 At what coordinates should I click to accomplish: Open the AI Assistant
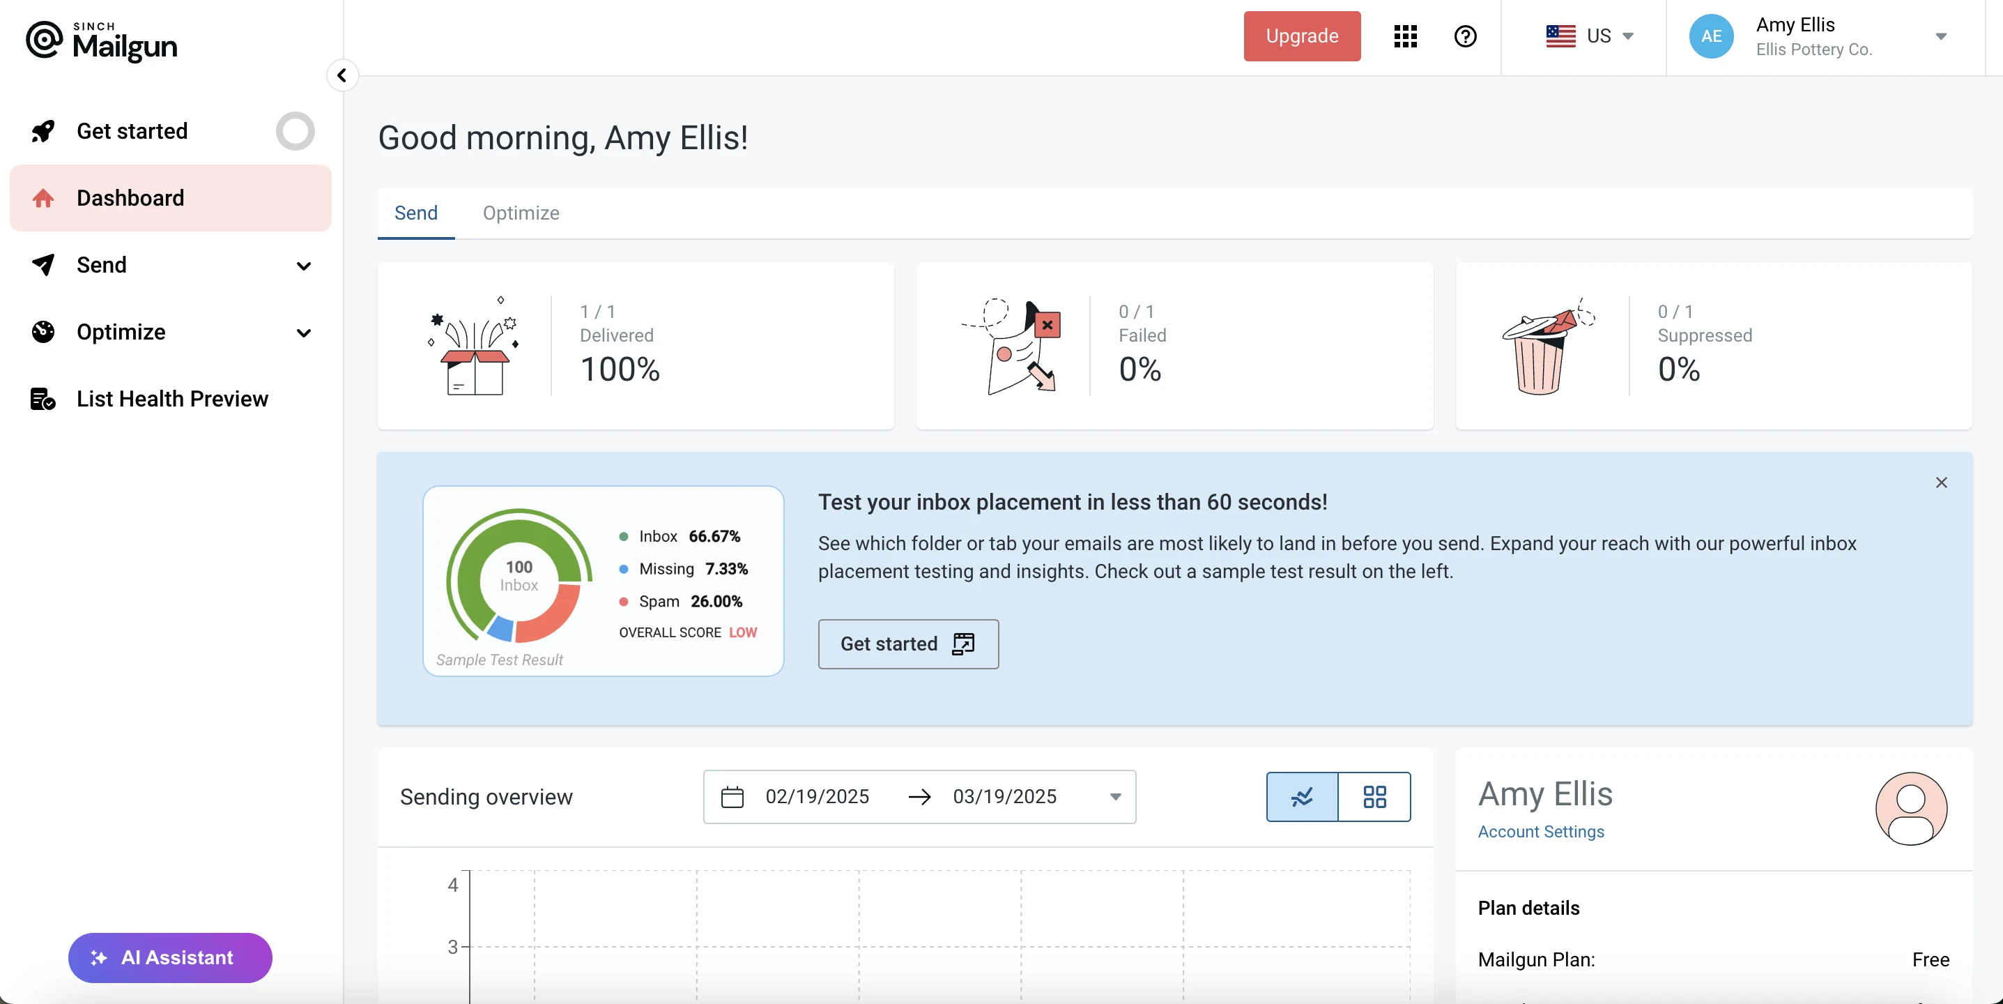pyautogui.click(x=170, y=957)
